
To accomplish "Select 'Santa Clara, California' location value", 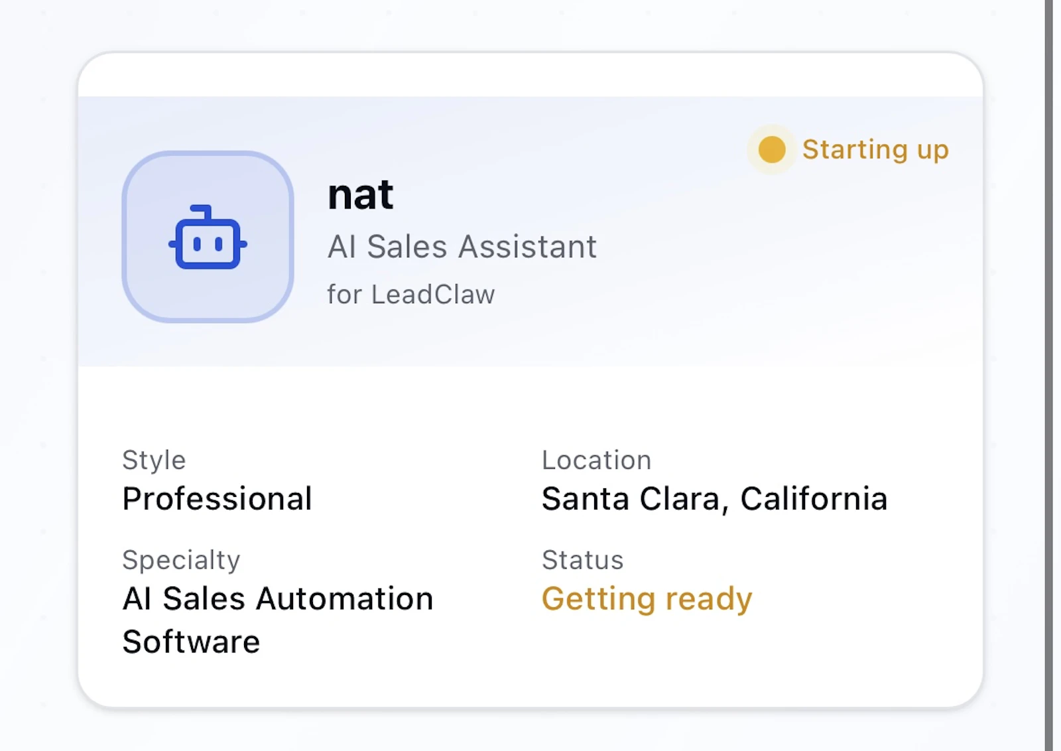I will click(715, 499).
